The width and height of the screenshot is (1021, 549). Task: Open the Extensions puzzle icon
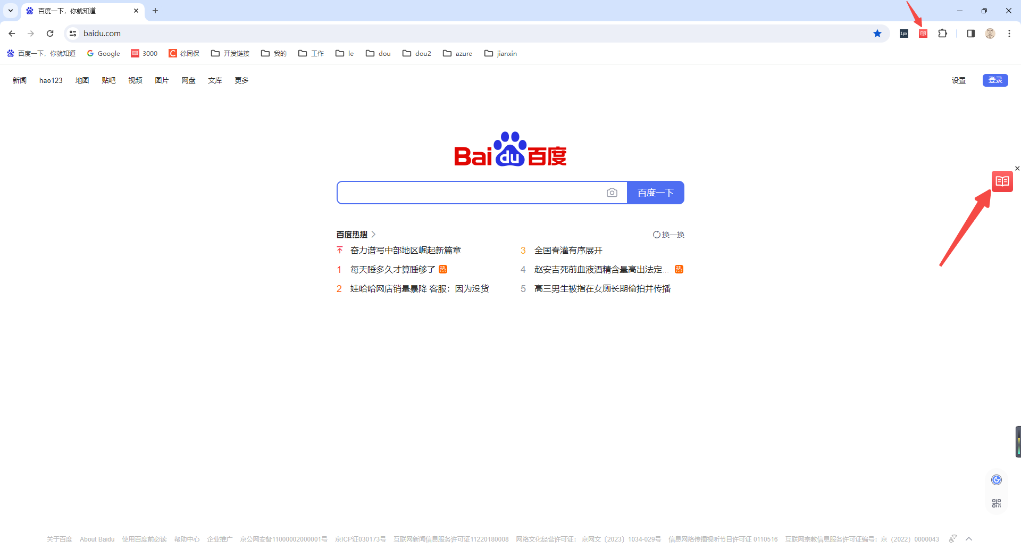click(942, 34)
